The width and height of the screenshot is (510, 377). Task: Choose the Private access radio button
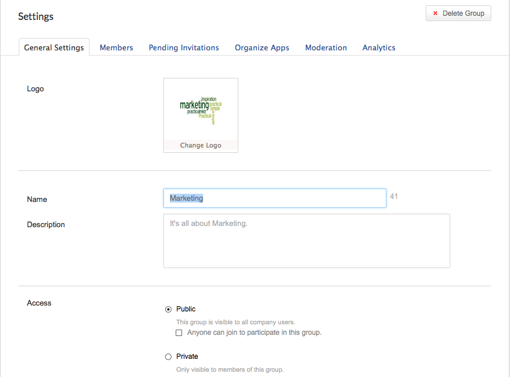point(169,357)
